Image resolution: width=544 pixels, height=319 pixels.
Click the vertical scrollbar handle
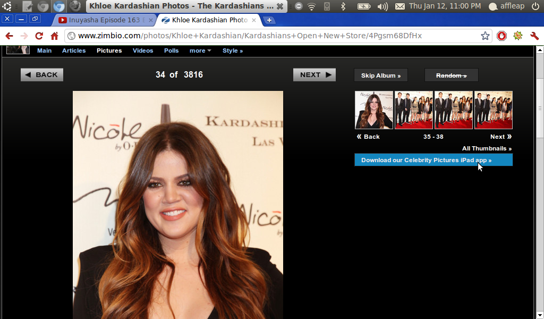(540, 108)
